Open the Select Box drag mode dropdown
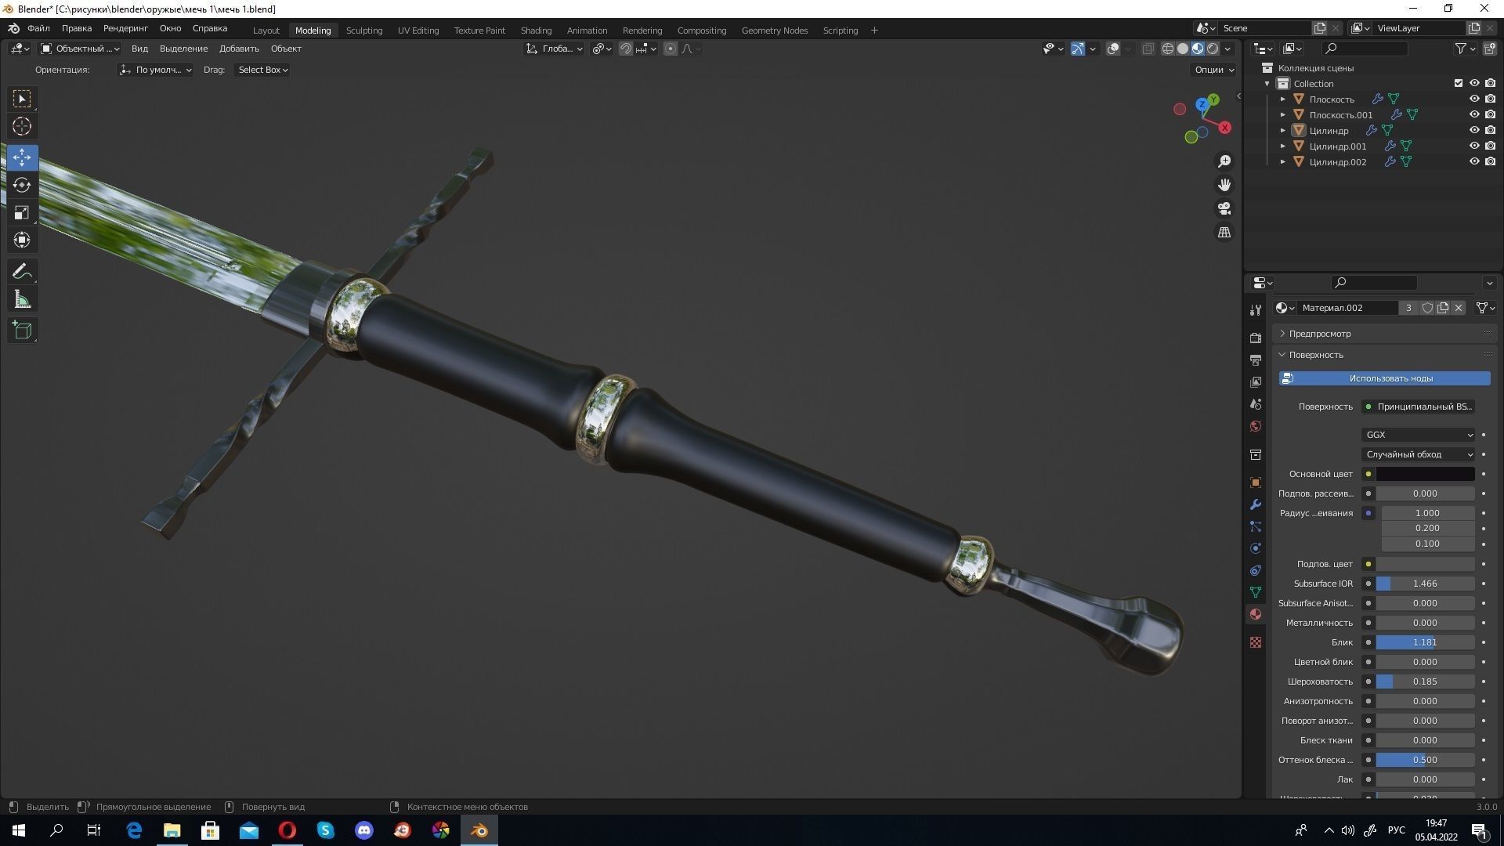The height and width of the screenshot is (846, 1504). point(262,70)
